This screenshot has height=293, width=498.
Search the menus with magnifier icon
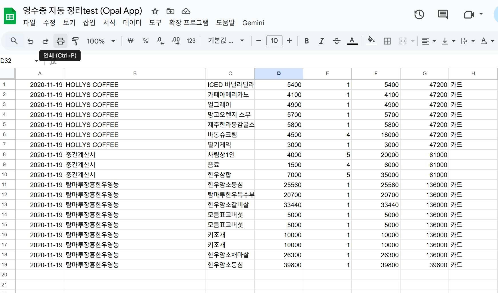point(14,41)
